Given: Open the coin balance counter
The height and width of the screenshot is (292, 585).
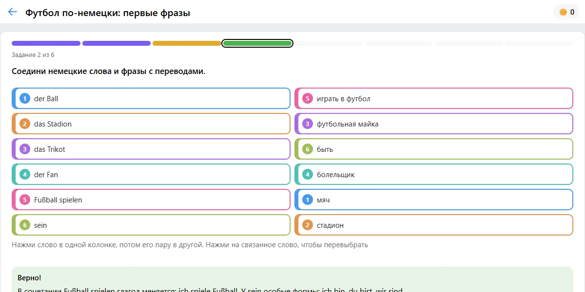Looking at the screenshot, I should 566,12.
